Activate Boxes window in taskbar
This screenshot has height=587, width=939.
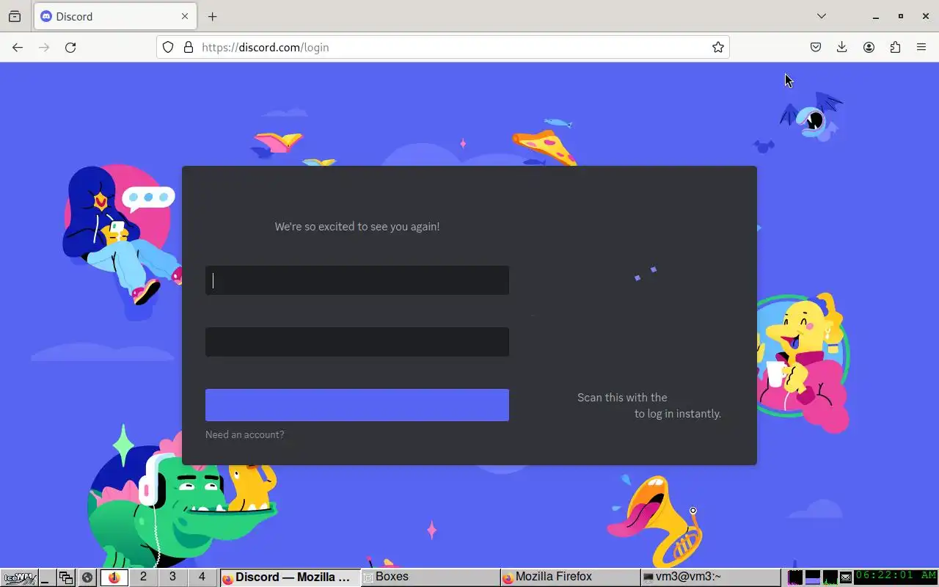point(430,577)
